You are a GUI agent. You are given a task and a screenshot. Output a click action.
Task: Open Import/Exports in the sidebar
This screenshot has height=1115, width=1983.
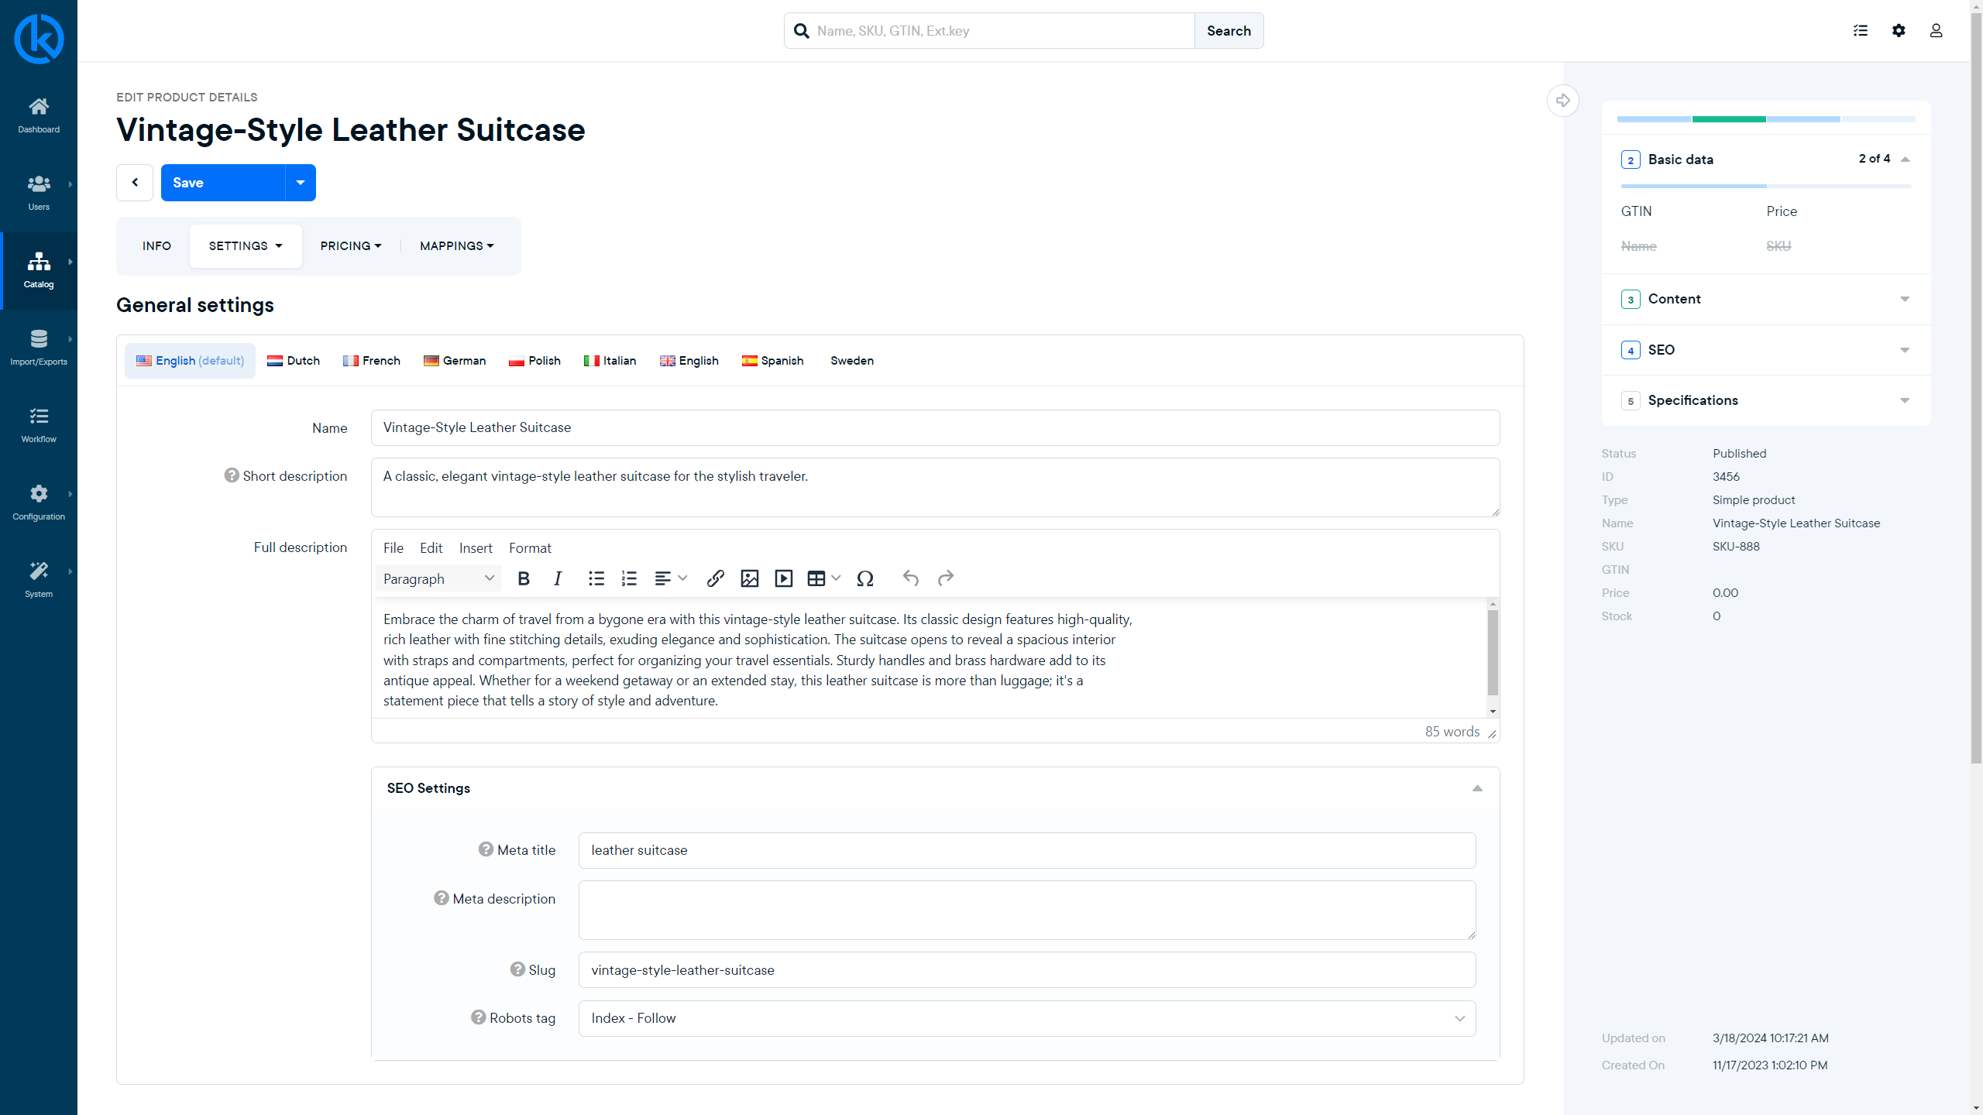39,348
